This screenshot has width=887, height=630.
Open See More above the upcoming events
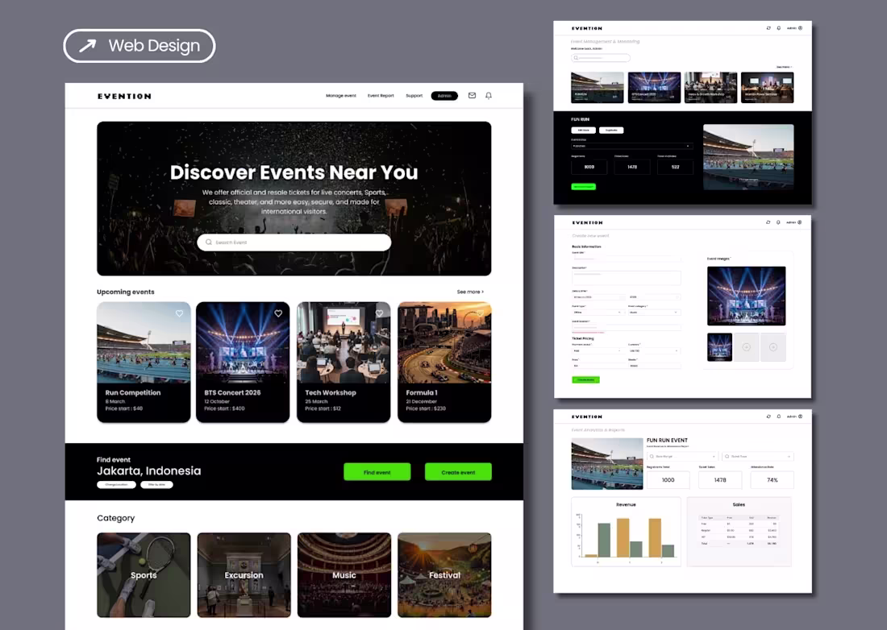coord(469,292)
